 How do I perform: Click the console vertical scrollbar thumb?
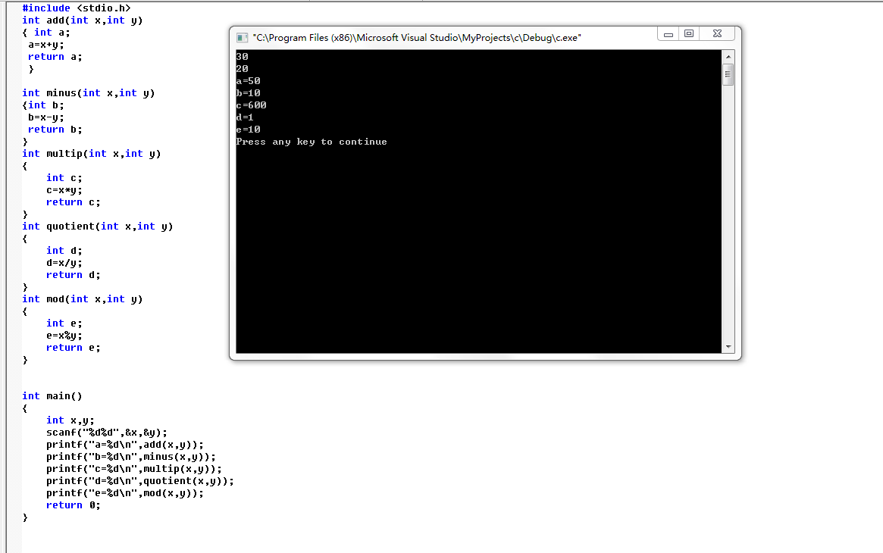pos(728,74)
